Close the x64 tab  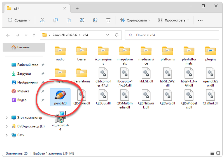point(65,8)
